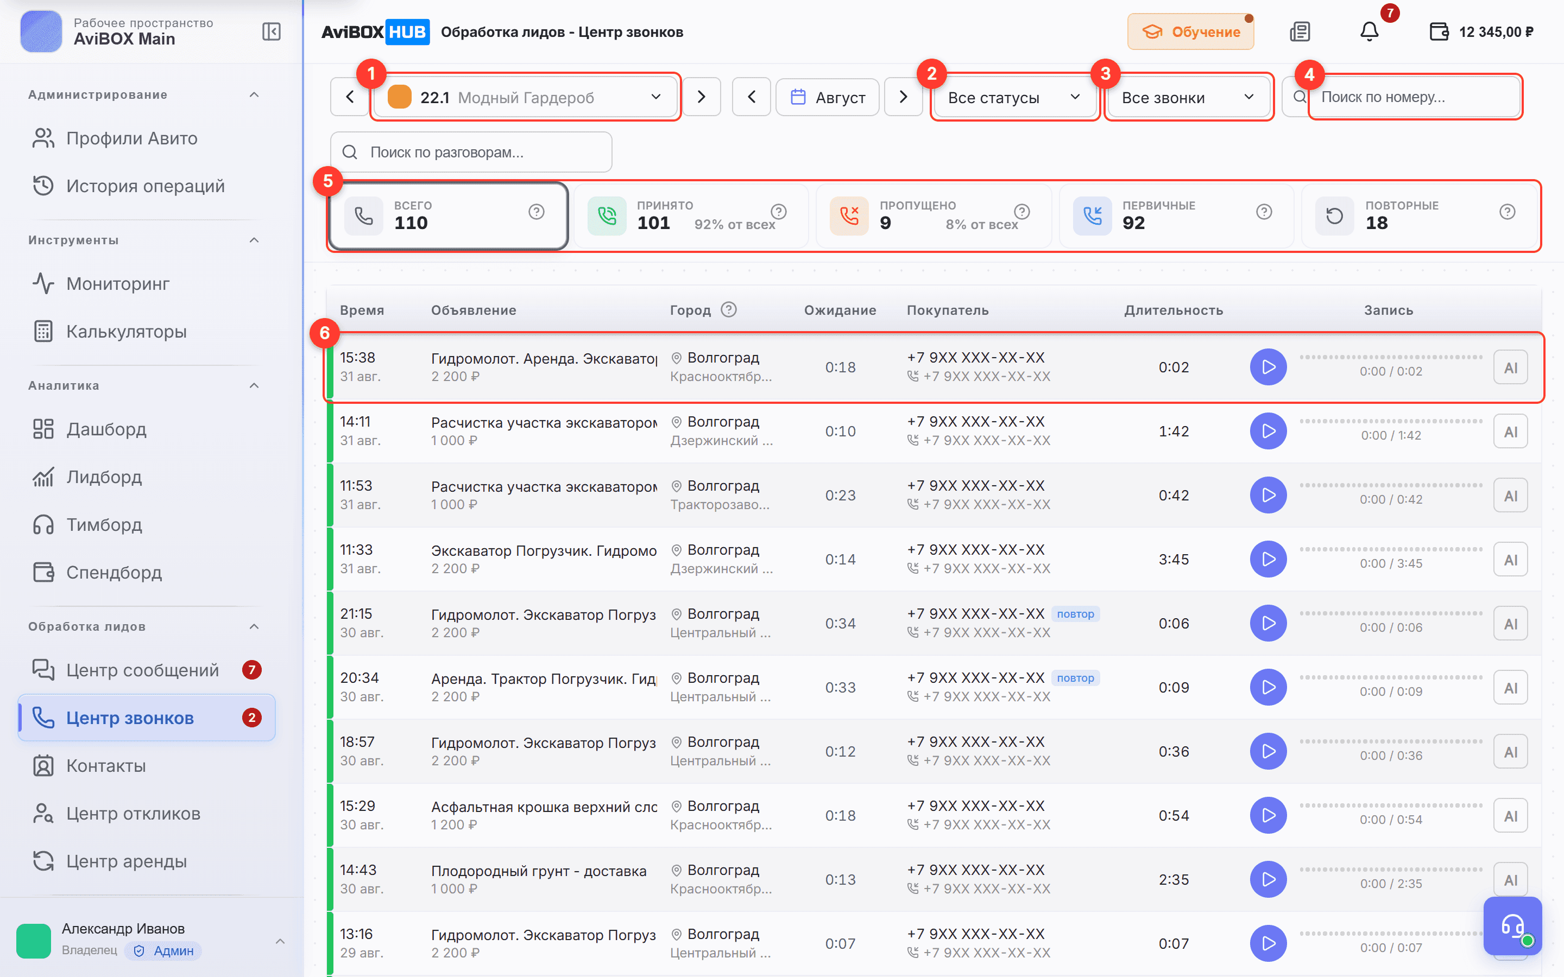Go to Калькуляторы

147,332
